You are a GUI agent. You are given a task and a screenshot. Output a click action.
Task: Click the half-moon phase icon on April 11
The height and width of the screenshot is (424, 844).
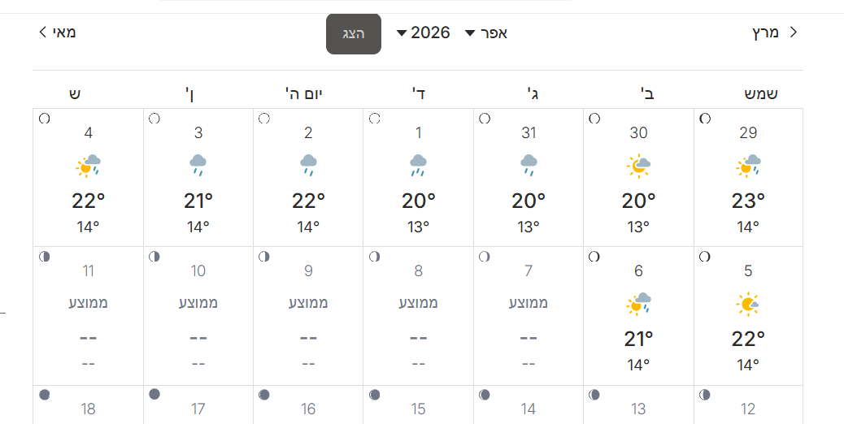click(44, 257)
